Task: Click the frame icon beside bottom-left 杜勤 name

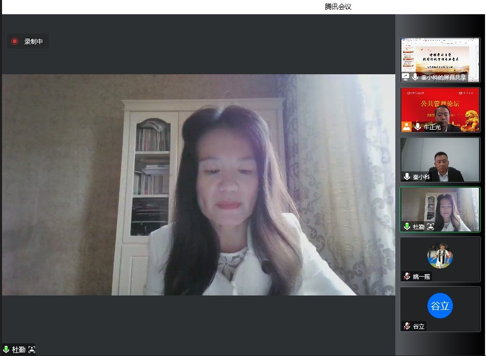Action: click(32, 350)
